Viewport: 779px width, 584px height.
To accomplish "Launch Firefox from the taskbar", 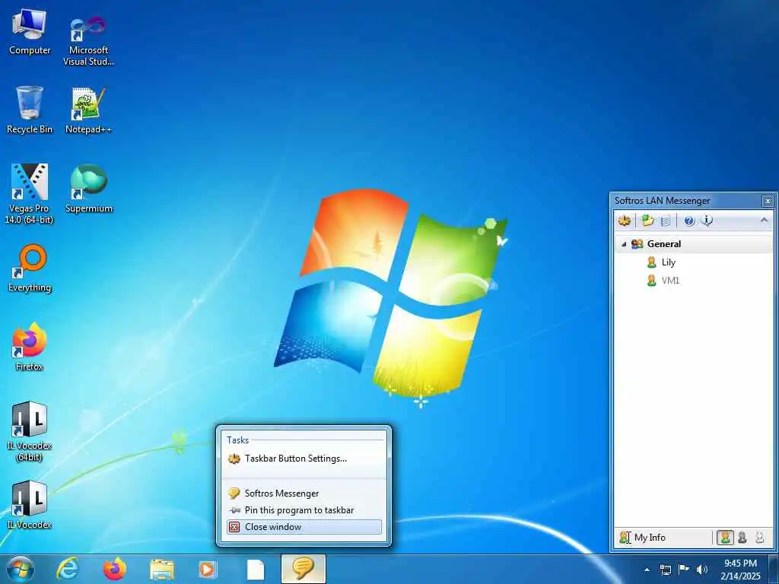I will click(115, 569).
